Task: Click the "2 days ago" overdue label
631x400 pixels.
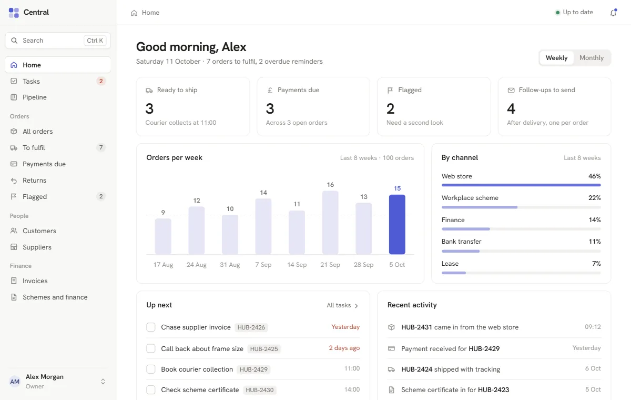Action: tap(344, 348)
